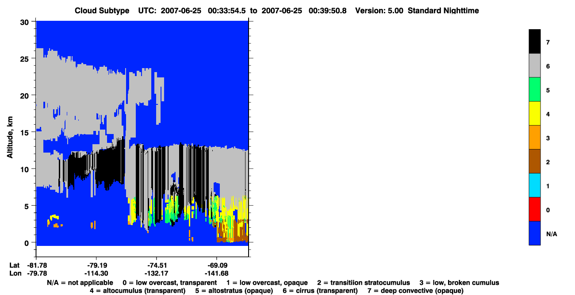Viewport: 575px width, 295px height.
Task: Click the altitude tick label 5
Action: pyautogui.click(x=27, y=206)
